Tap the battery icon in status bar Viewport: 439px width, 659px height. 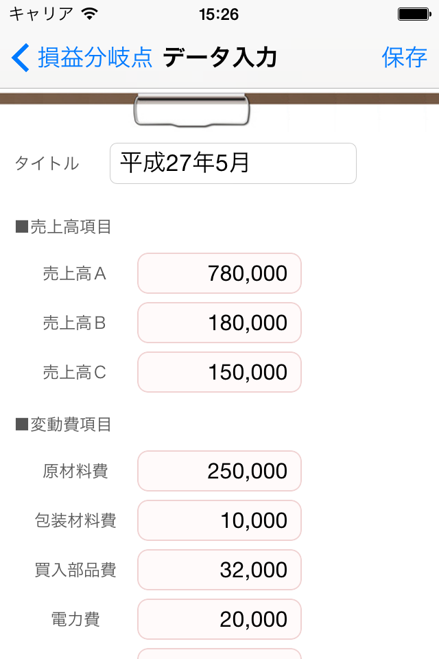414,14
